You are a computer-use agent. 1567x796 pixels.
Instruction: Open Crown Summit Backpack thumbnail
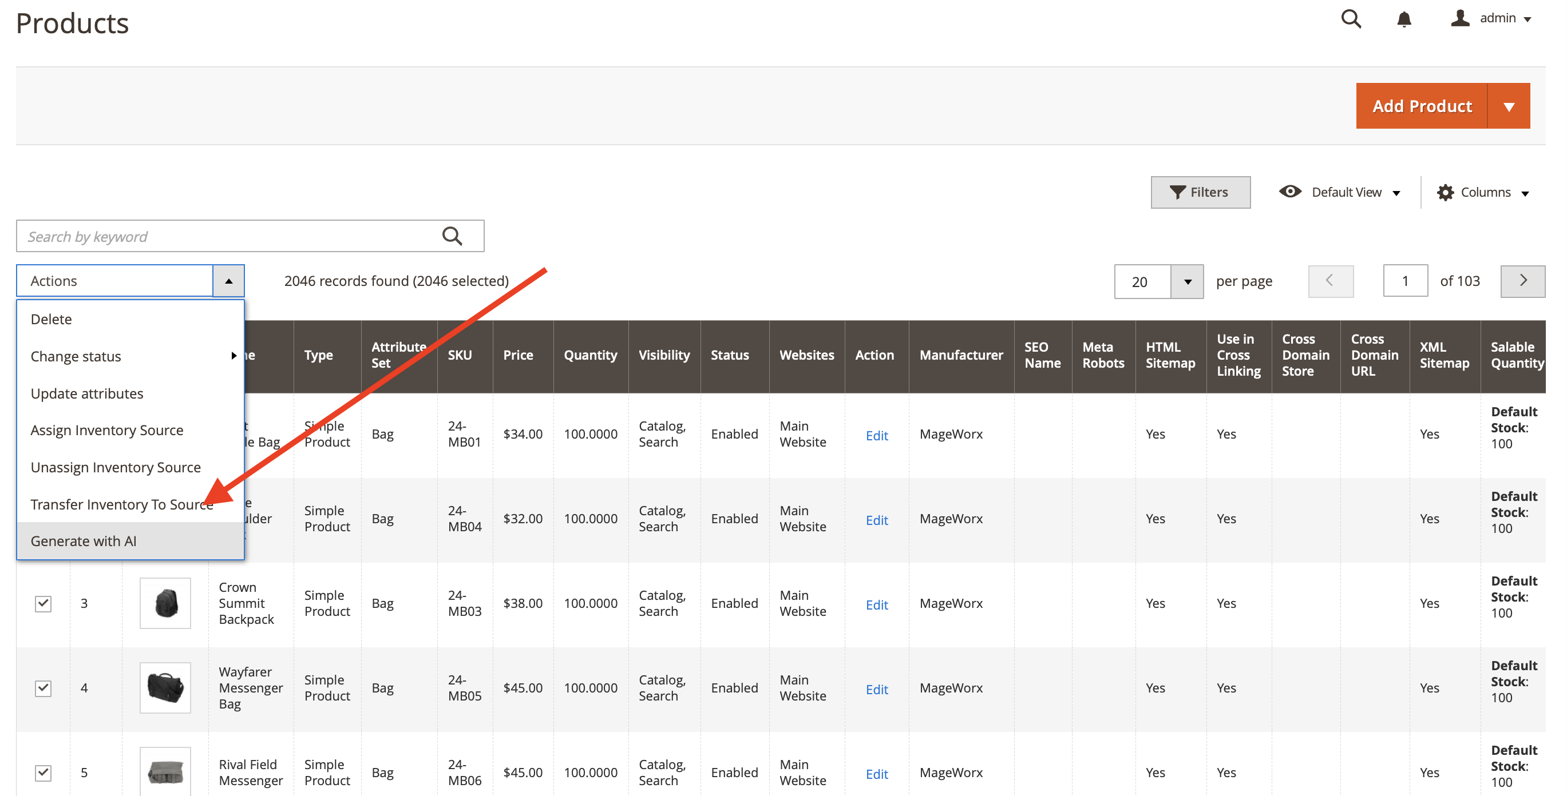165,603
